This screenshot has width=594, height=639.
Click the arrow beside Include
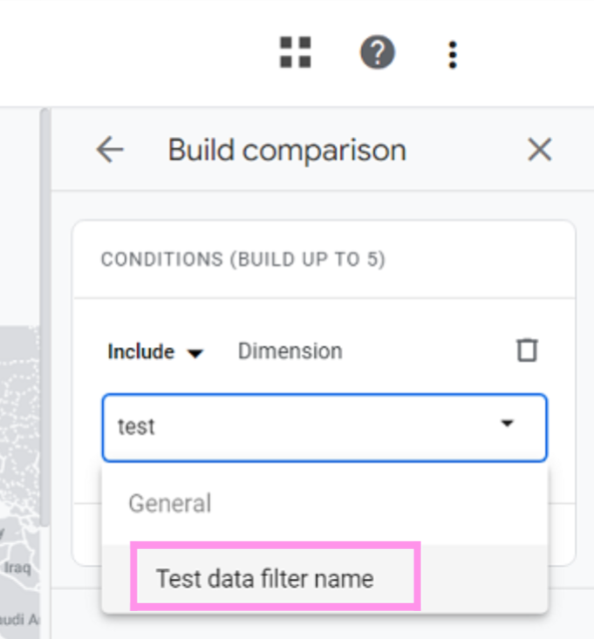(x=196, y=353)
